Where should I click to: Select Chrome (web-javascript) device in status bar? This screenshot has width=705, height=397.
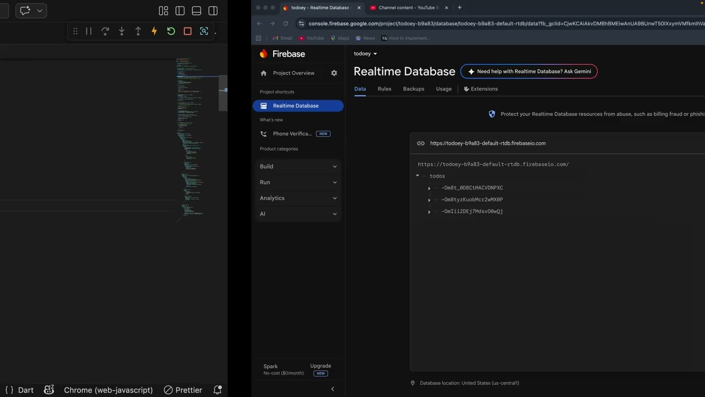[x=108, y=390]
